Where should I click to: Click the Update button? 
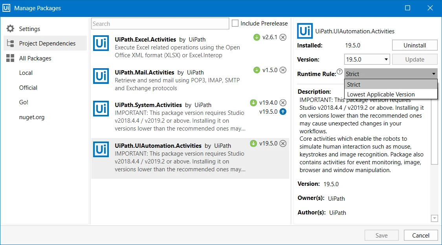pyautogui.click(x=414, y=59)
